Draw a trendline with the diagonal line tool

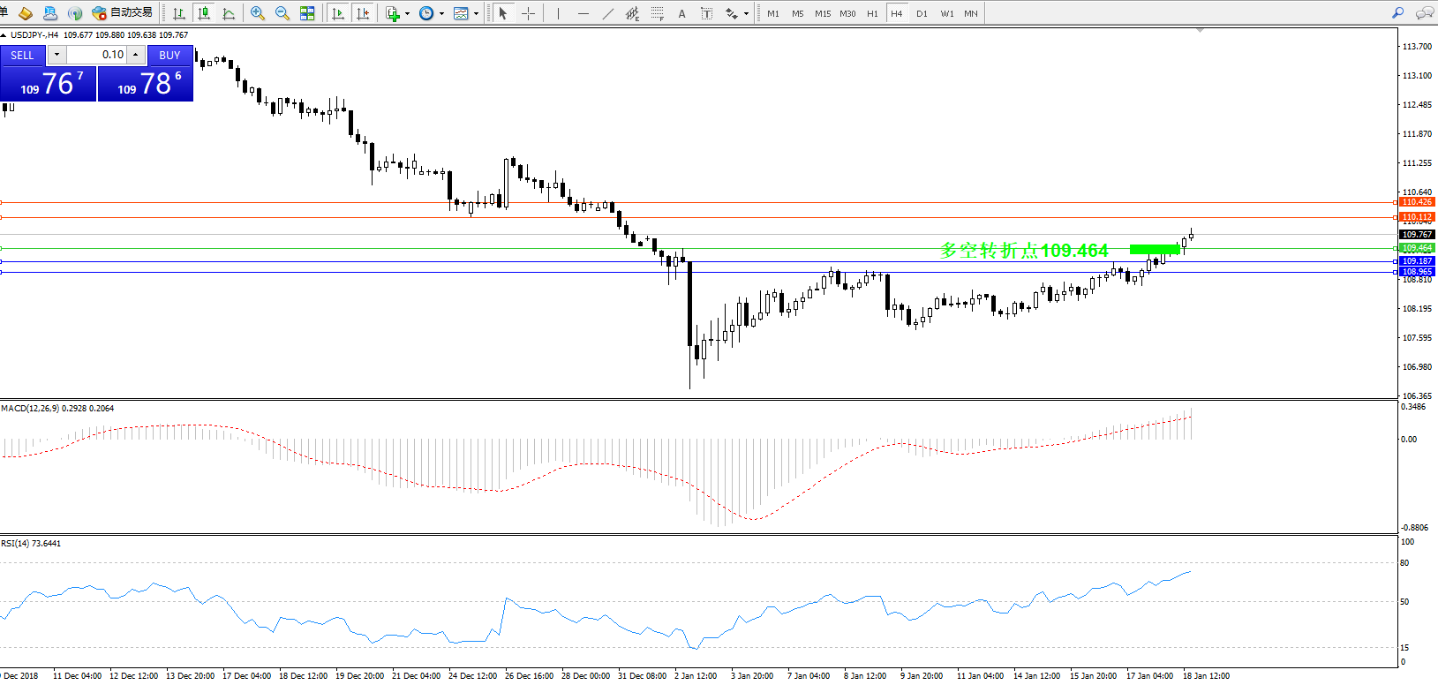click(x=608, y=13)
